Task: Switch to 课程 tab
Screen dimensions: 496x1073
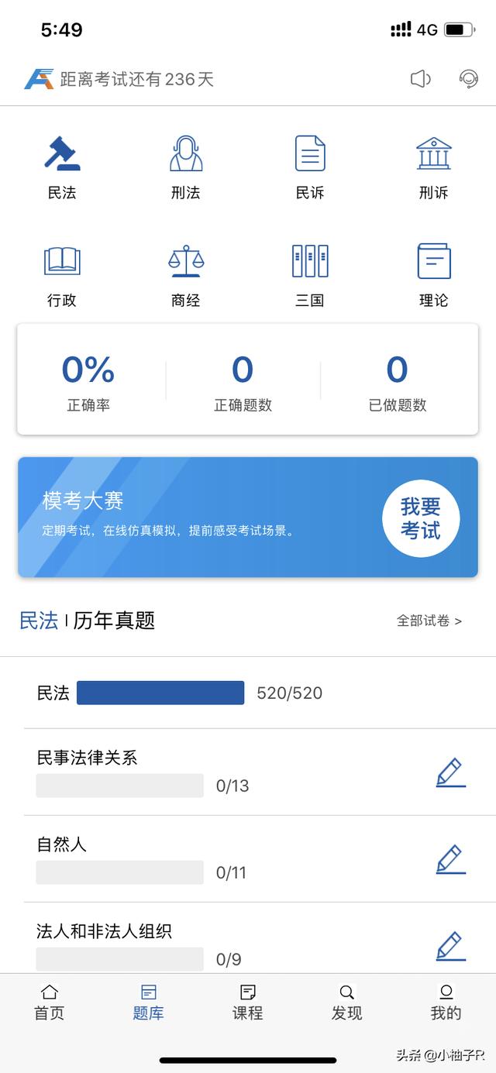Action: coord(248,1002)
